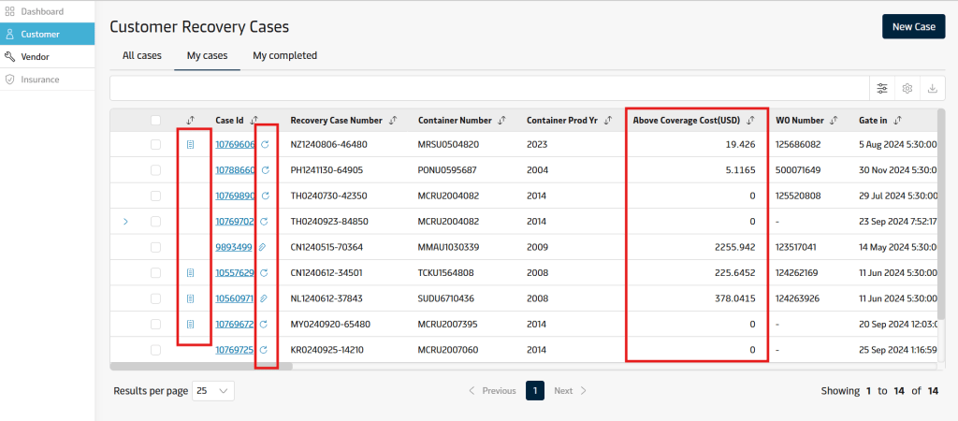Open the filter options icon above the table
Image resolution: width=958 pixels, height=421 pixels.
[x=882, y=88]
